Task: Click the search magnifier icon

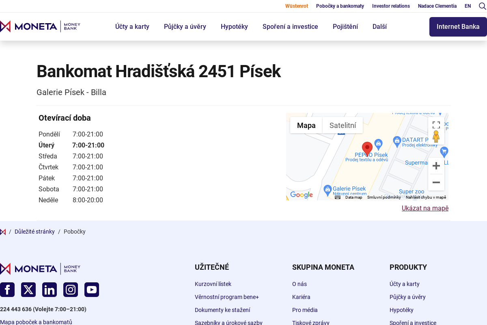Action: 482,6
